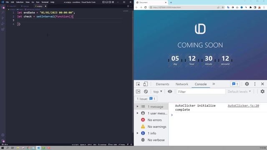This screenshot has width=267, height=150.
Task: Open the Search view in VS Code activity bar
Action: 3,12
